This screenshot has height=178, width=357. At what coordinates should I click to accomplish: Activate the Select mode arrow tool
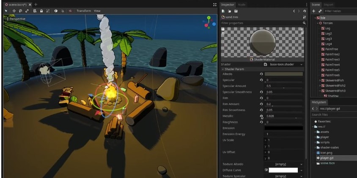(6, 11)
